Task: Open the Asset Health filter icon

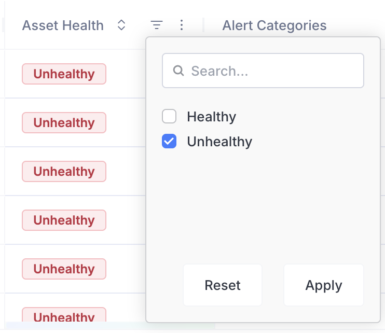Action: (157, 25)
